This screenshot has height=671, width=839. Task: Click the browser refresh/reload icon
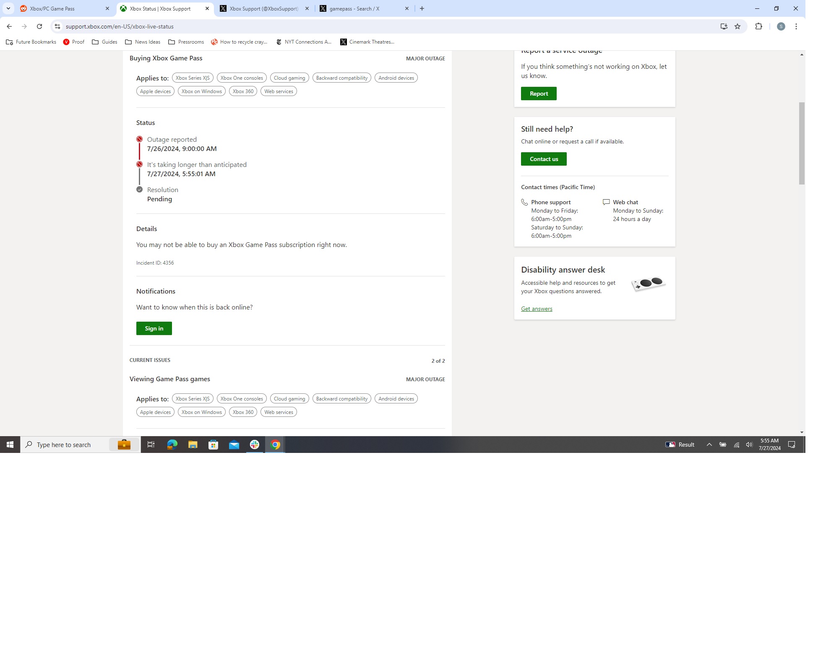click(40, 26)
